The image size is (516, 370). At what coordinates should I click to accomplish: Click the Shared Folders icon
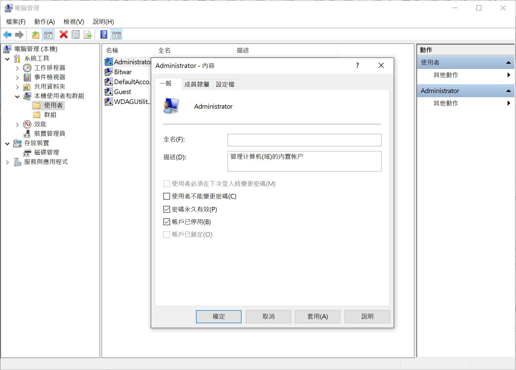pyautogui.click(x=27, y=87)
